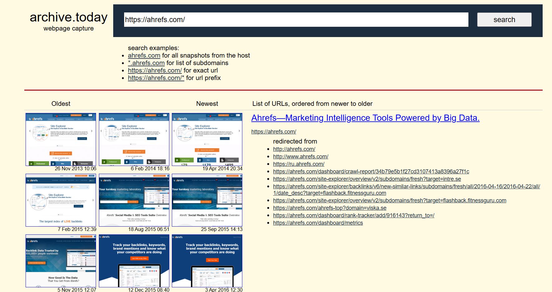Open snapshot thumbnail dated 7 Feb 2015 12:39
The height and width of the screenshot is (292, 552).
(61, 200)
